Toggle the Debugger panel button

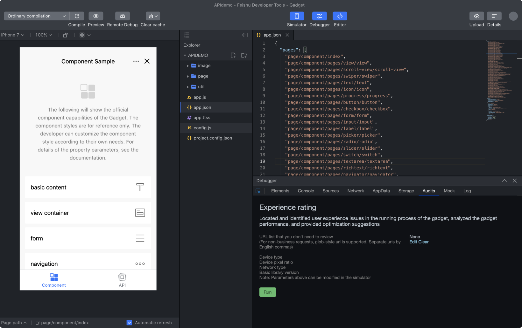click(x=320, y=16)
